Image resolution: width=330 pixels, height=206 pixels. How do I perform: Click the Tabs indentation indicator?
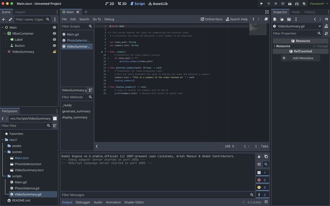coord(265,146)
